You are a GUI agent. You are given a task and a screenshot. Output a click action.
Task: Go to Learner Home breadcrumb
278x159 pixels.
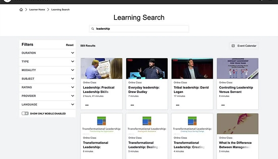(36, 10)
